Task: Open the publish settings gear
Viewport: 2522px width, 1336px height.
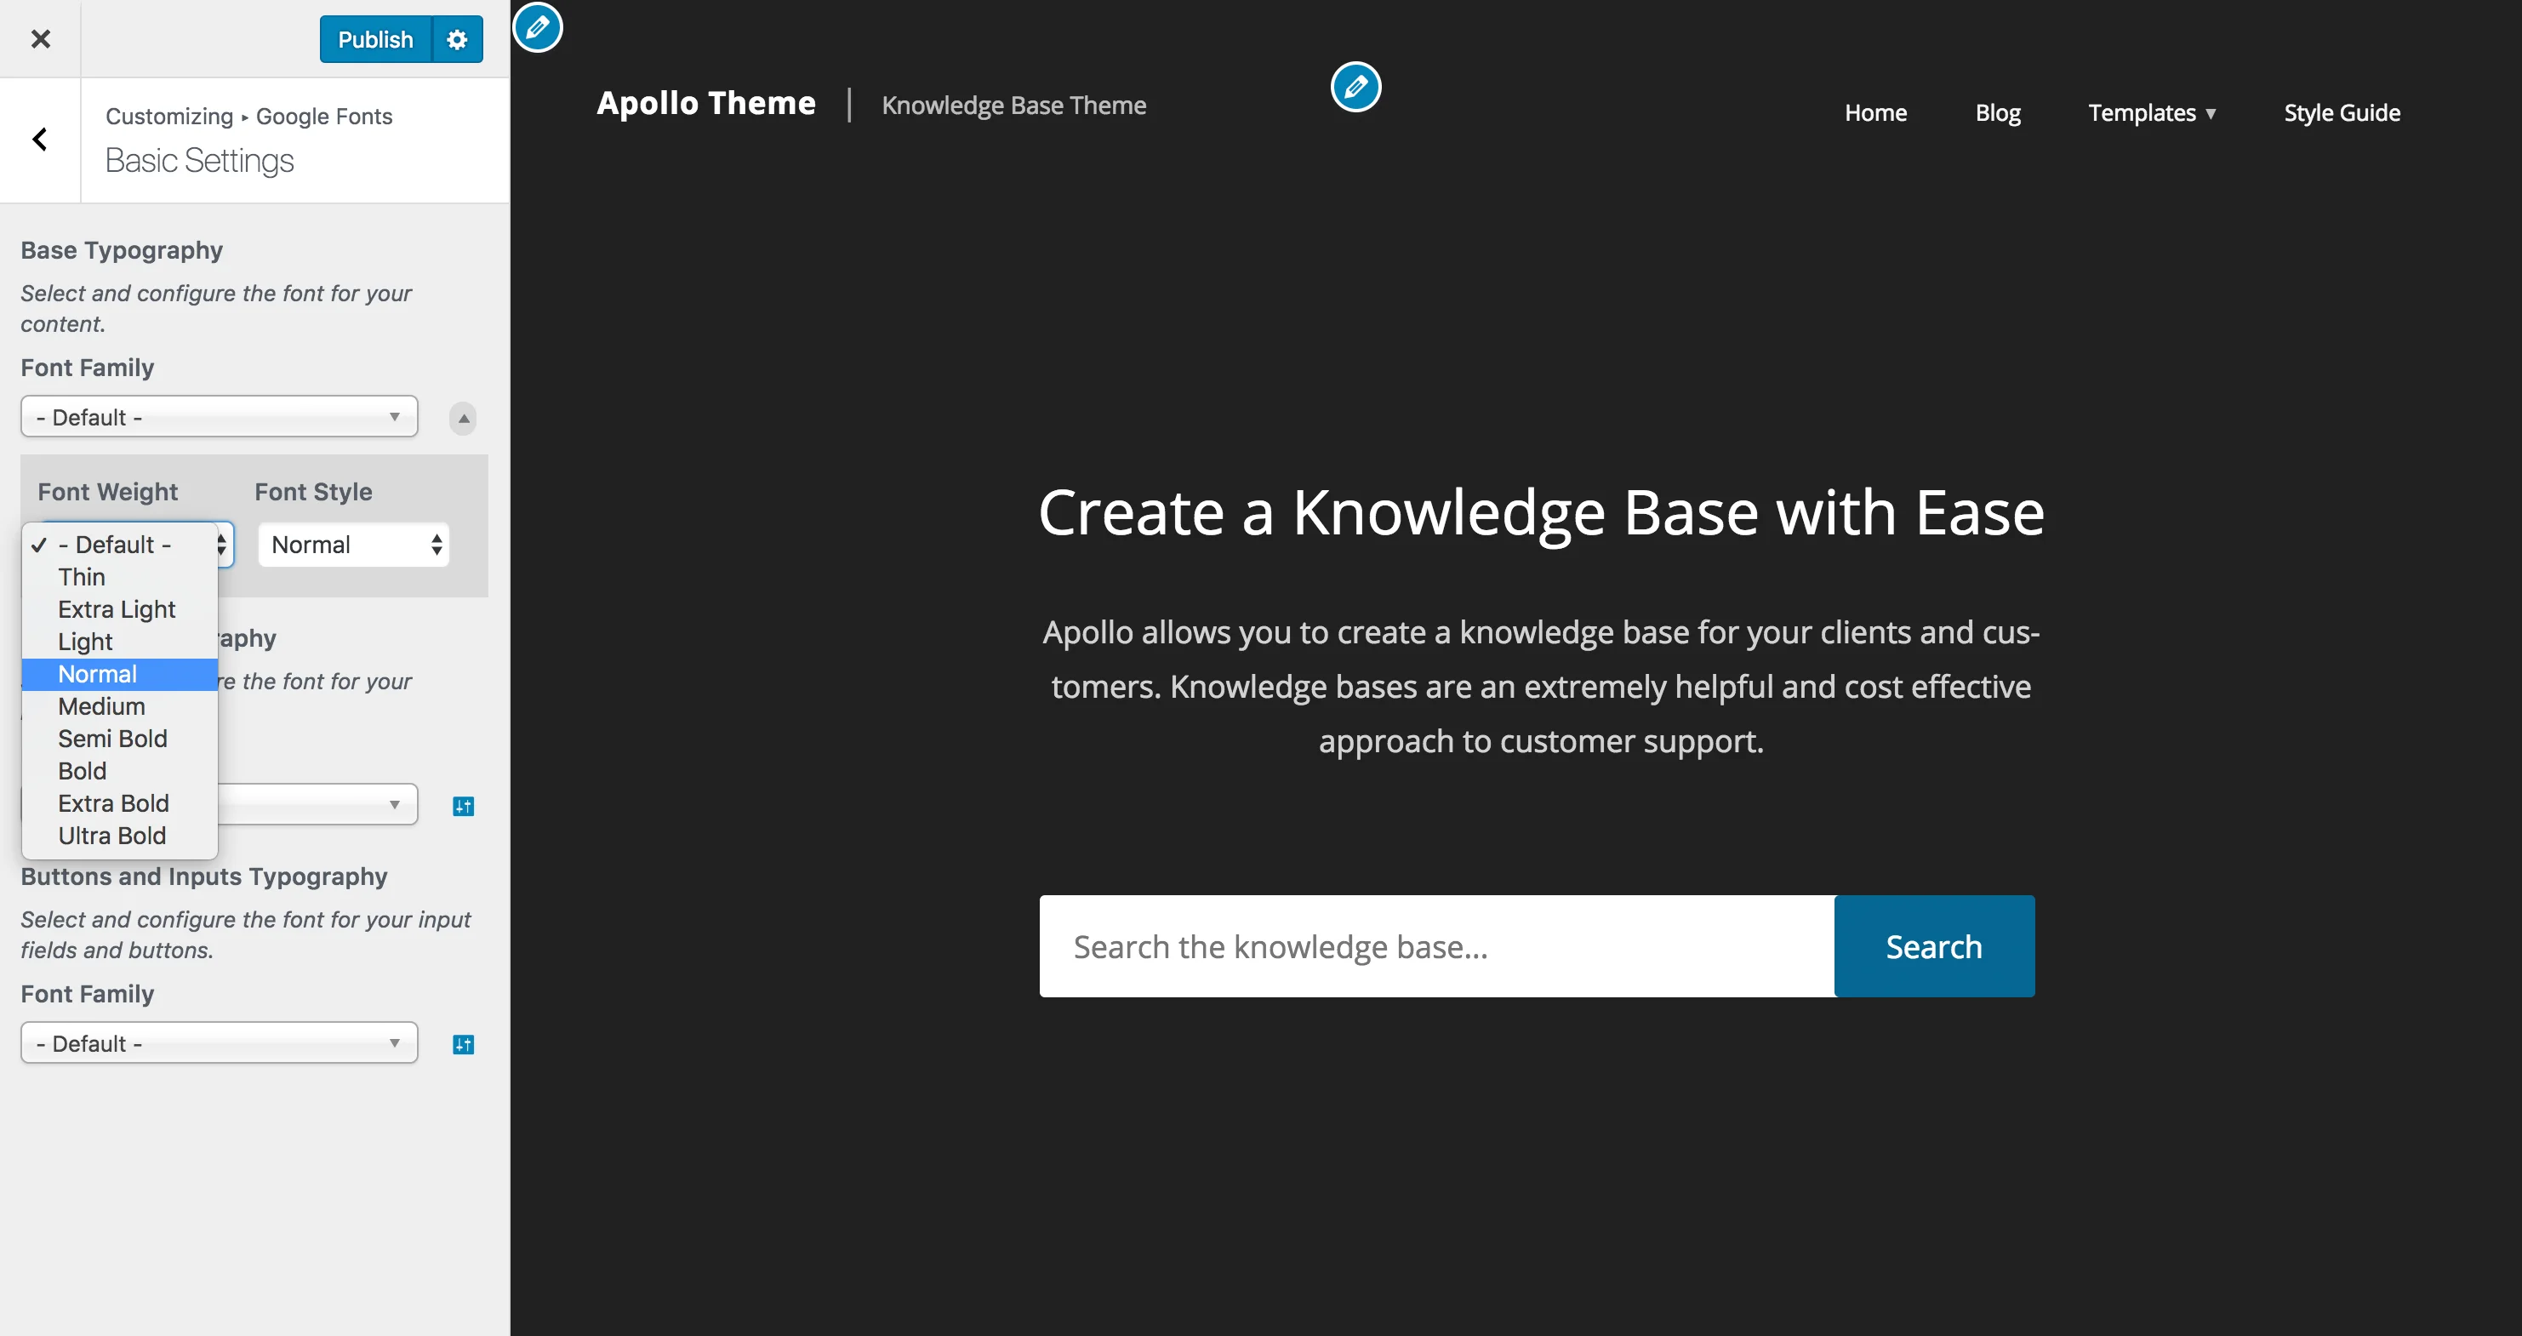Action: click(457, 39)
